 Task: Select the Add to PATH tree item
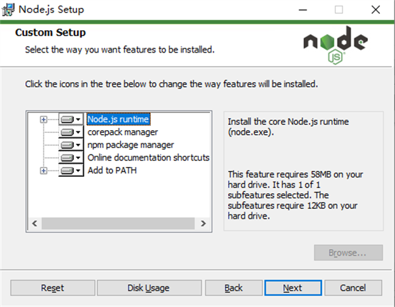click(x=112, y=170)
